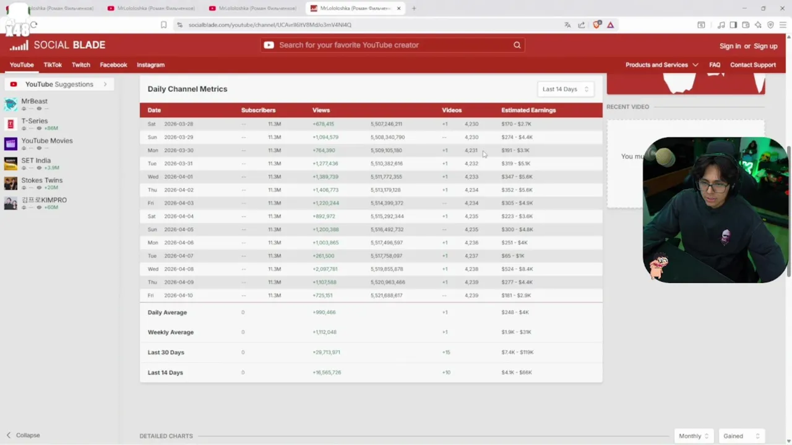Viewport: 792px width, 445px height.
Task: Click the Videos column header
Action: pyautogui.click(x=452, y=110)
